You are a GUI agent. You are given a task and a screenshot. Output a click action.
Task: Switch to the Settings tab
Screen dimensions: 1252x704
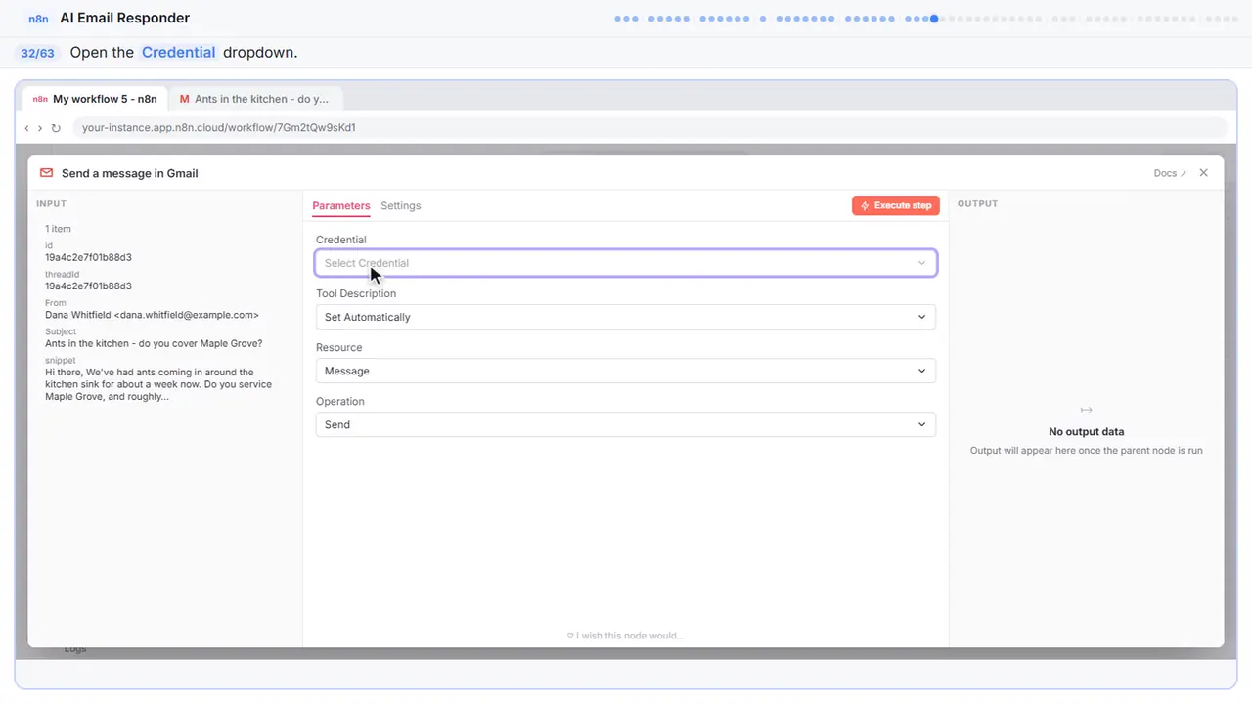[x=401, y=205]
